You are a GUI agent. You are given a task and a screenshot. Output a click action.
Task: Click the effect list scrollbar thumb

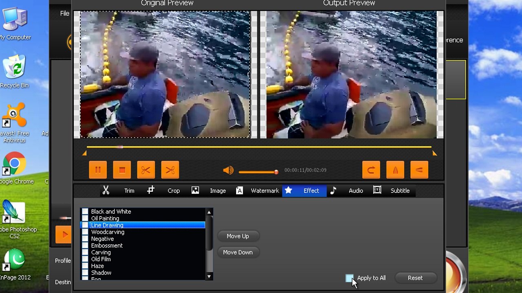tap(209, 233)
